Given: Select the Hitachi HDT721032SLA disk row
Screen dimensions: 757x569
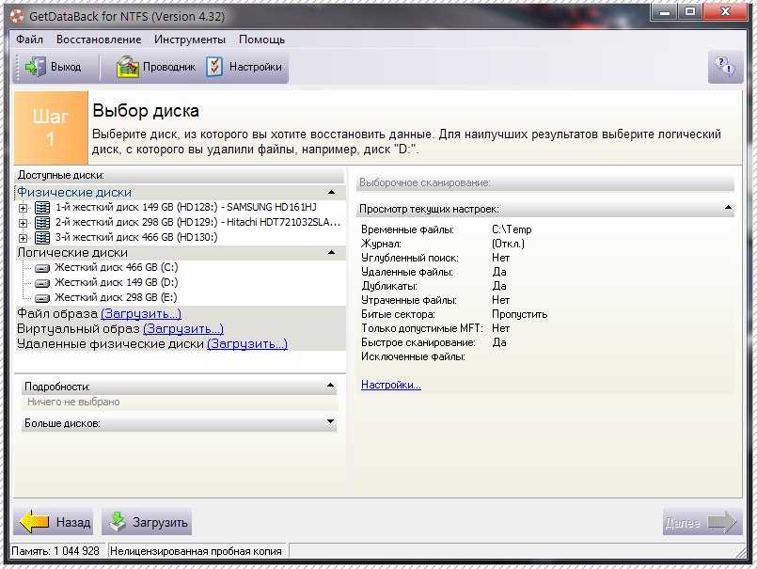Looking at the screenshot, I should click(x=197, y=222).
